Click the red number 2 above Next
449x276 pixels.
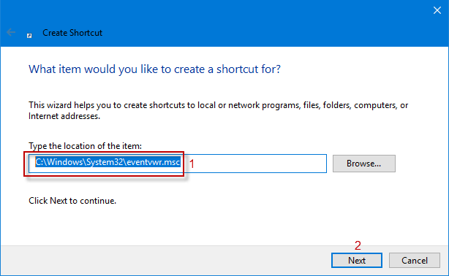pos(358,245)
